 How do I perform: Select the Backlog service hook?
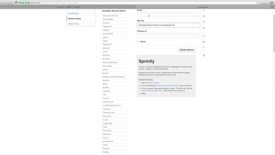106,56
